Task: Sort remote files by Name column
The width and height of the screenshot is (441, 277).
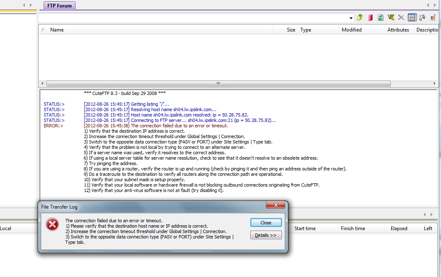Action: coord(57,30)
